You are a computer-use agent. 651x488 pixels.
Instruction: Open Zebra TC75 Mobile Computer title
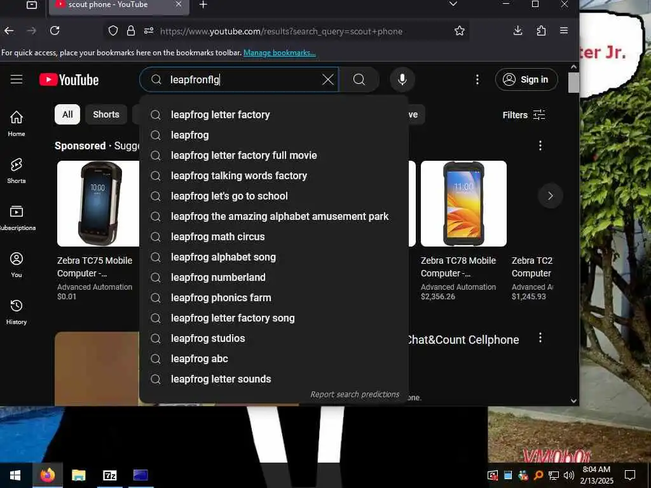click(x=95, y=267)
